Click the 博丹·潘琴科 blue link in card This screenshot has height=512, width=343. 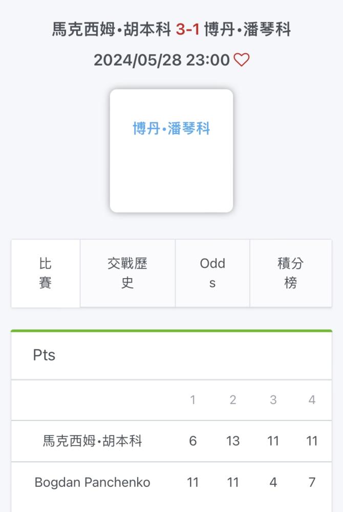pyautogui.click(x=171, y=129)
